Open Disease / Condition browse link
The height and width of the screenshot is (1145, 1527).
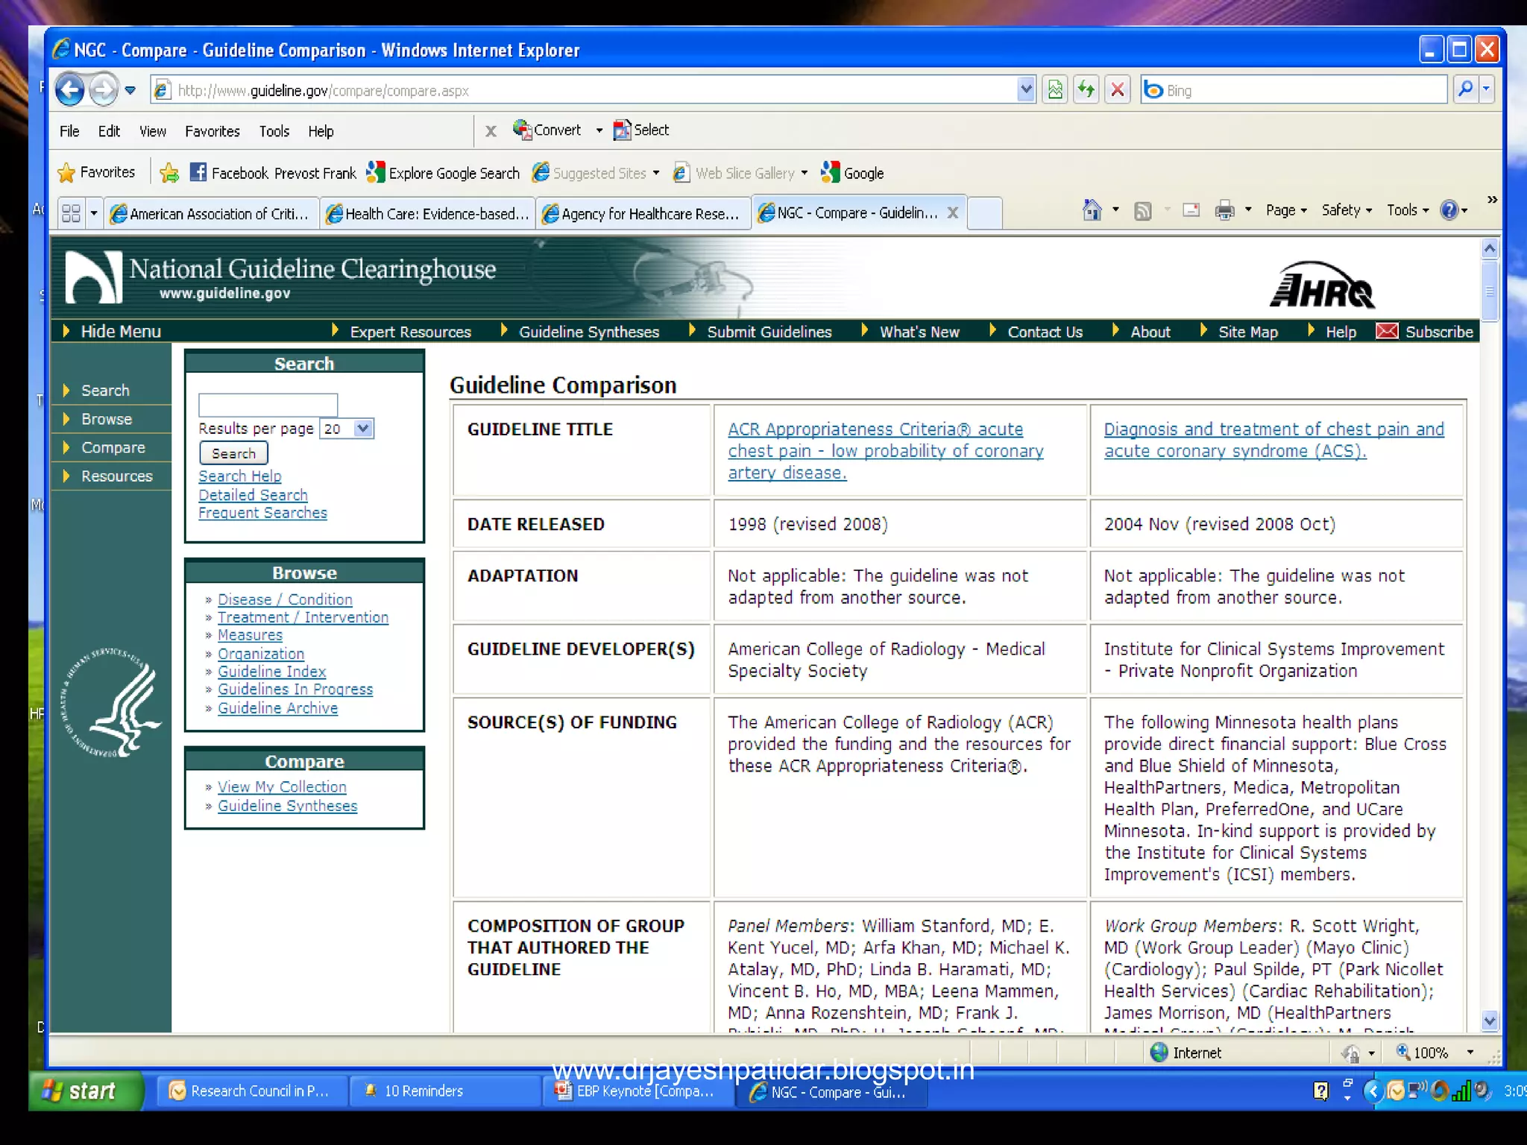(285, 599)
